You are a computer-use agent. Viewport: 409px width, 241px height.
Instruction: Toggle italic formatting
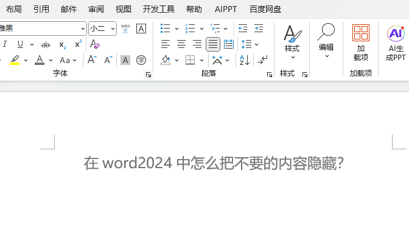coord(5,44)
